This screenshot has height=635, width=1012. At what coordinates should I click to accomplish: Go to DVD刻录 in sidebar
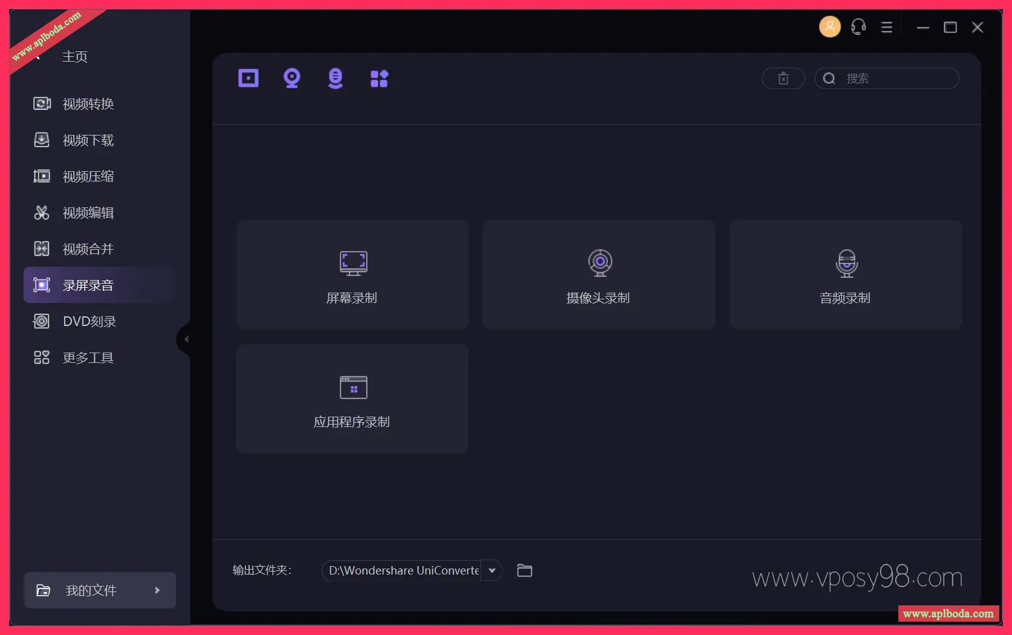(x=89, y=322)
